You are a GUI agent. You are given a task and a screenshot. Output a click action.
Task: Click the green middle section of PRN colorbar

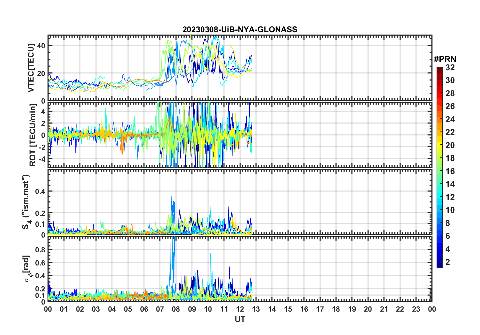tap(440, 167)
